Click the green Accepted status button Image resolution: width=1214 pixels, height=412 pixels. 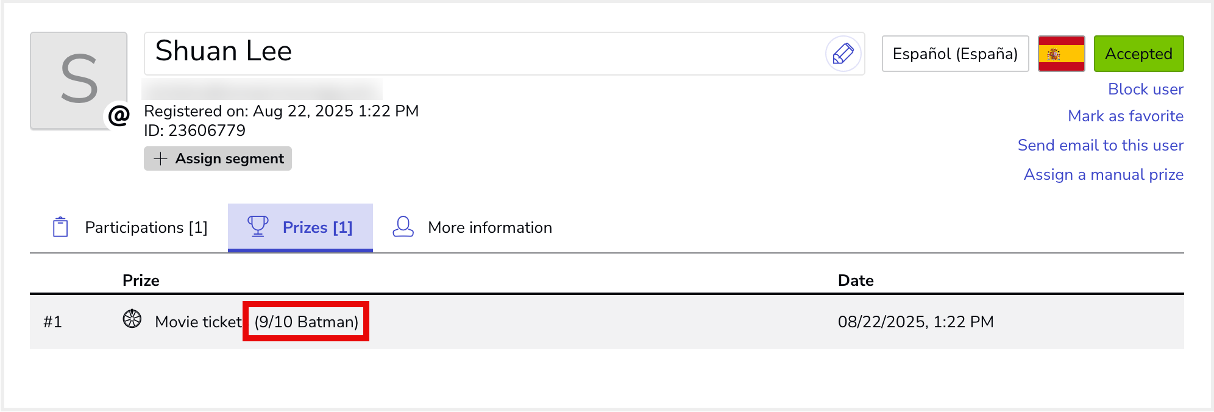[1138, 54]
